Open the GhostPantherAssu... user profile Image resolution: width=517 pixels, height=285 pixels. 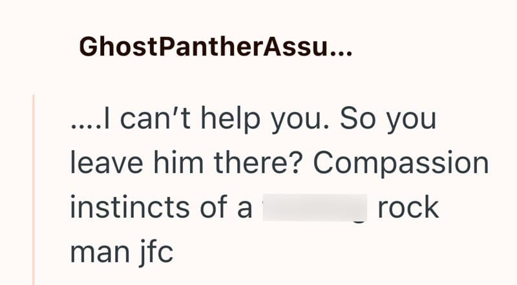pyautogui.click(x=215, y=47)
